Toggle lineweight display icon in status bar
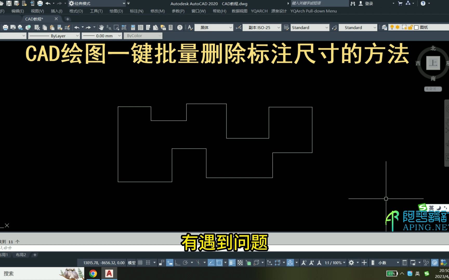This screenshot has width=449, height=280. 232,263
